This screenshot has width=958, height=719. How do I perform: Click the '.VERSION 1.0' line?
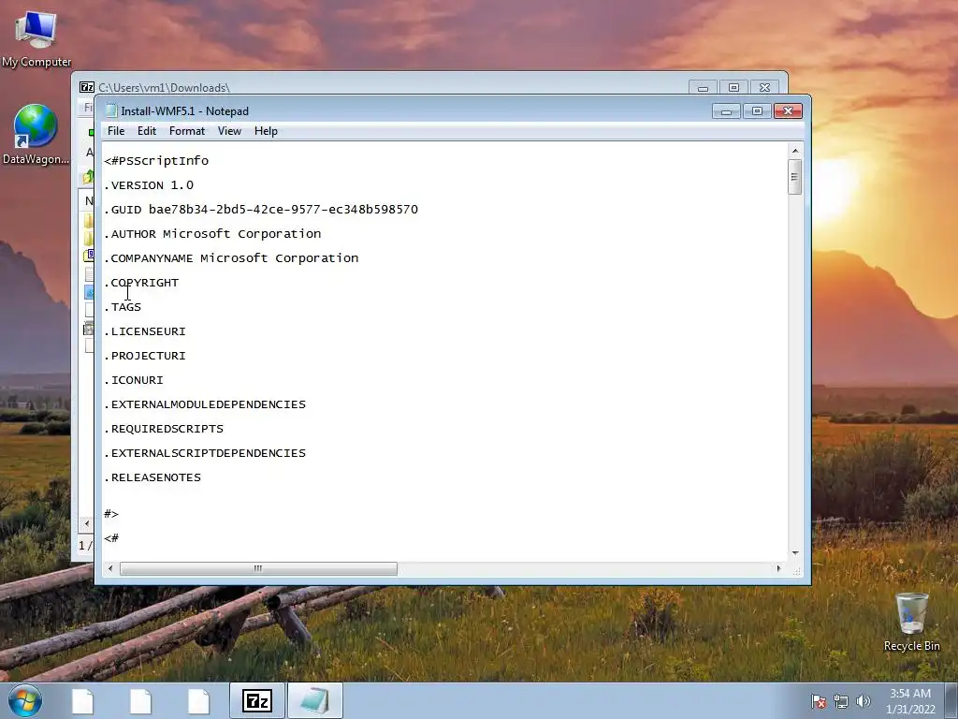pos(149,185)
